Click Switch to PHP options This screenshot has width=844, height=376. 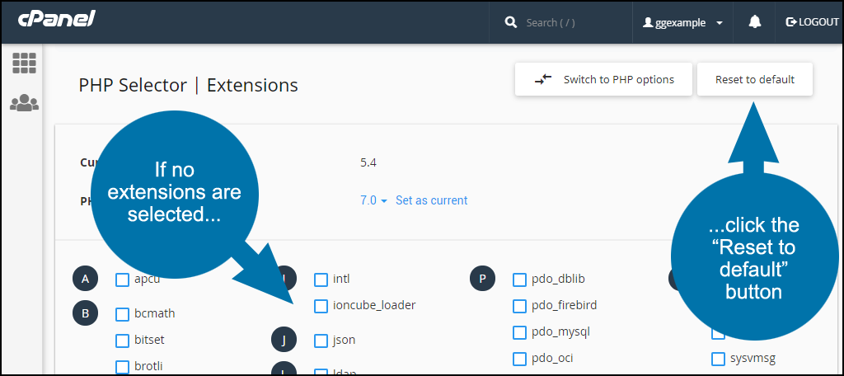point(603,80)
